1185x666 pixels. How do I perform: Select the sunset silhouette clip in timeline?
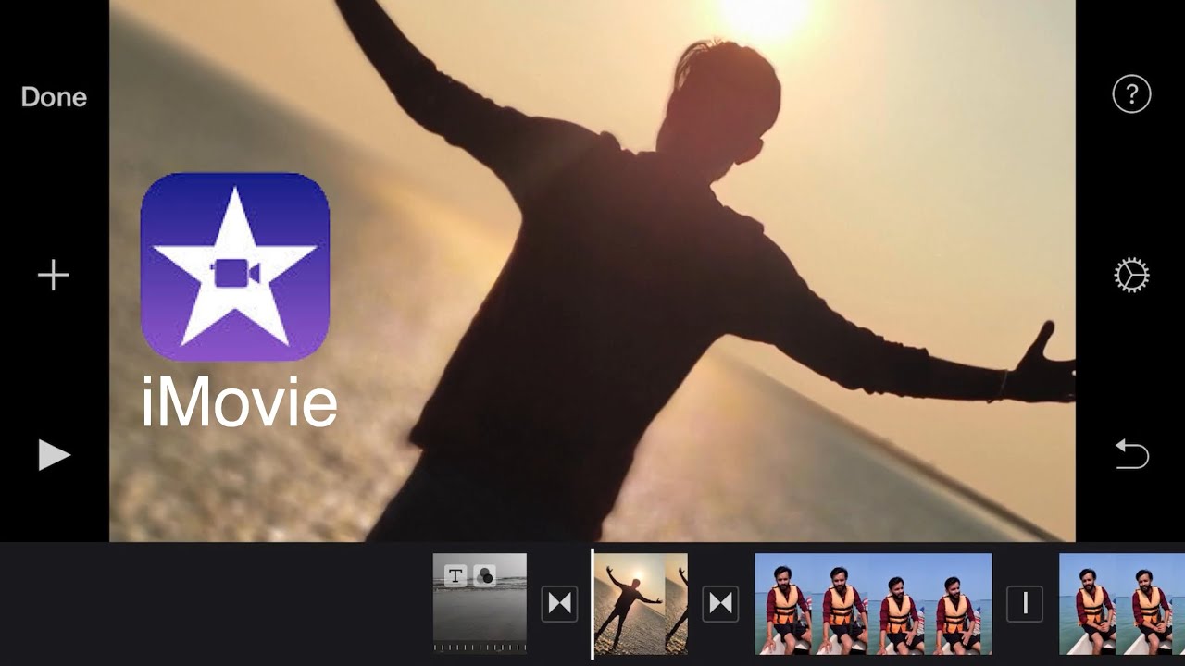pos(641,604)
